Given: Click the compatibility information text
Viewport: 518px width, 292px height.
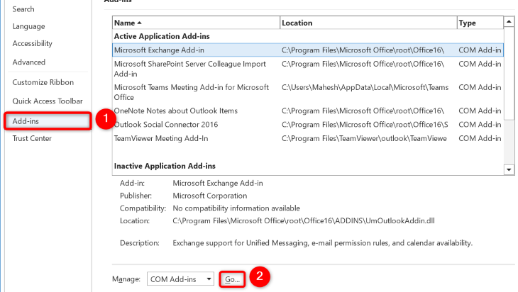Looking at the screenshot, I should coord(236,208).
